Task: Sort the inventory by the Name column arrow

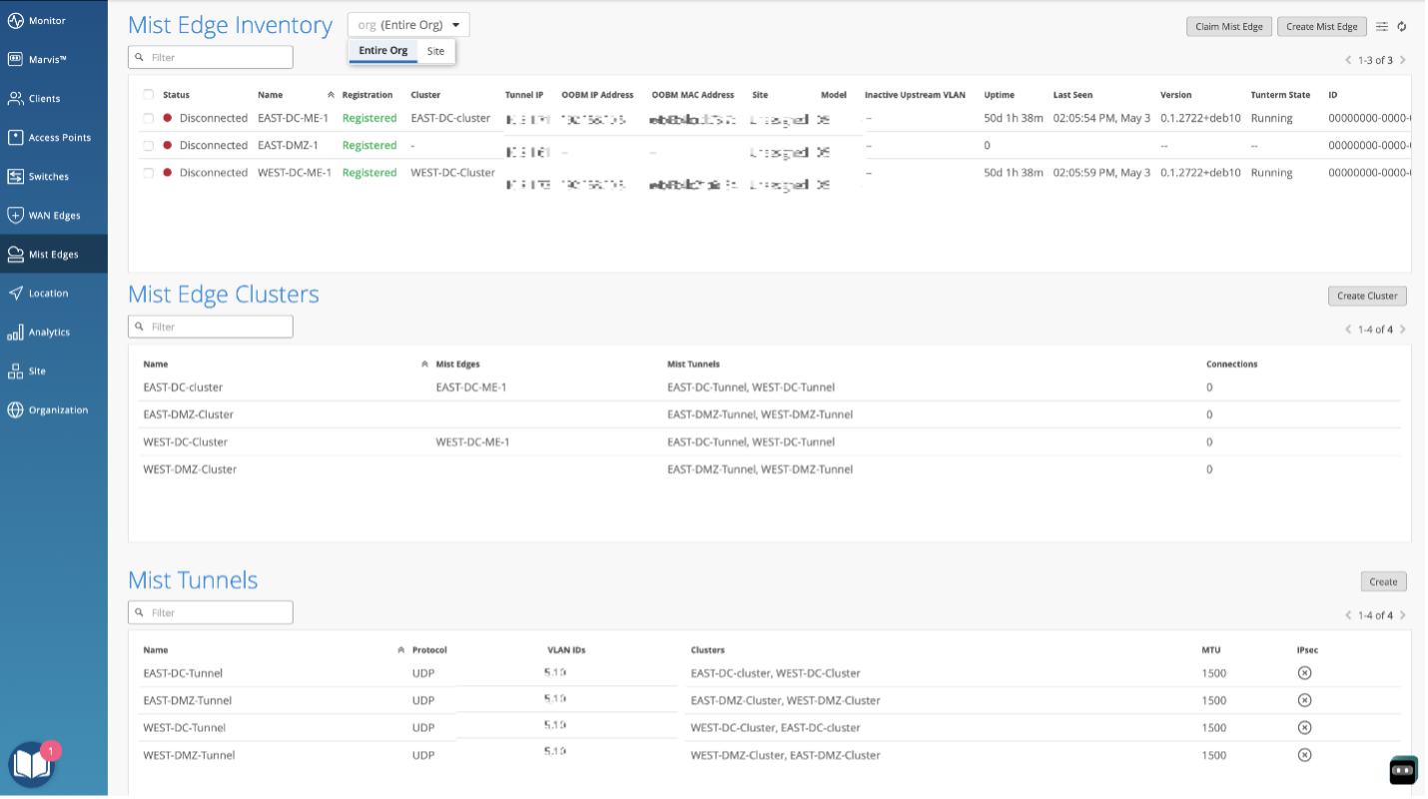Action: tap(331, 95)
